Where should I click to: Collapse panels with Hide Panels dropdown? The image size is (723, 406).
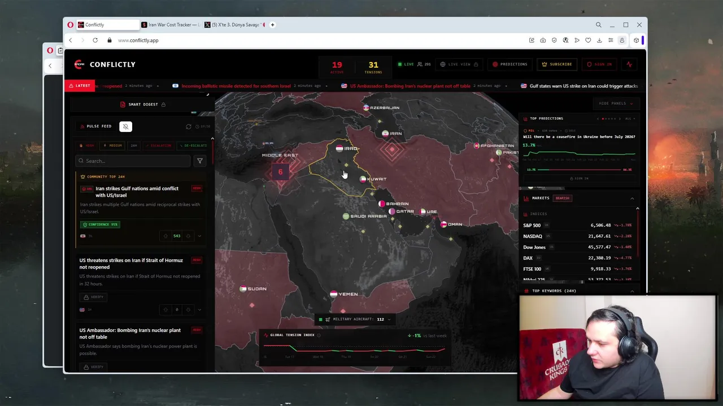click(616, 103)
